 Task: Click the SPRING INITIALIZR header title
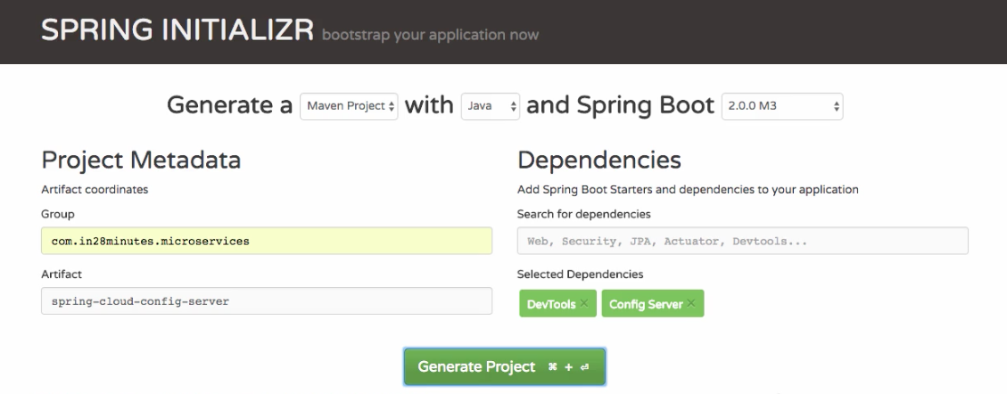pos(177,30)
